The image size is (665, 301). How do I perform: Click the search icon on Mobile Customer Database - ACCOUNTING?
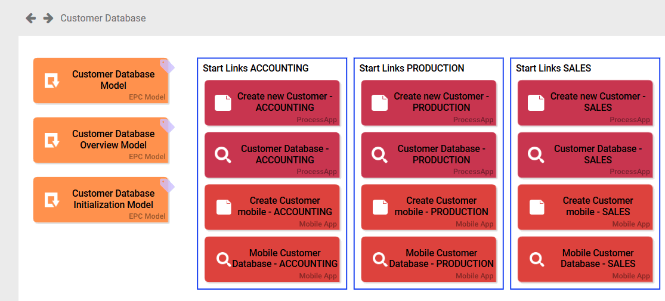coord(223,259)
